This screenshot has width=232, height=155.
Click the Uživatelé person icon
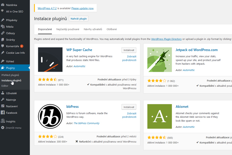tap(3, 93)
